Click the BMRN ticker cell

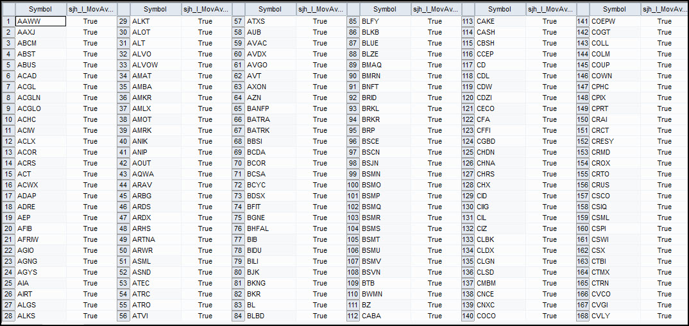pyautogui.click(x=386, y=76)
